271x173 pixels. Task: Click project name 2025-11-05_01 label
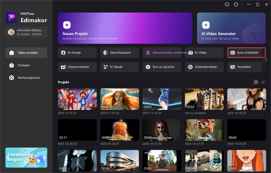pyautogui.click(x=67, y=113)
